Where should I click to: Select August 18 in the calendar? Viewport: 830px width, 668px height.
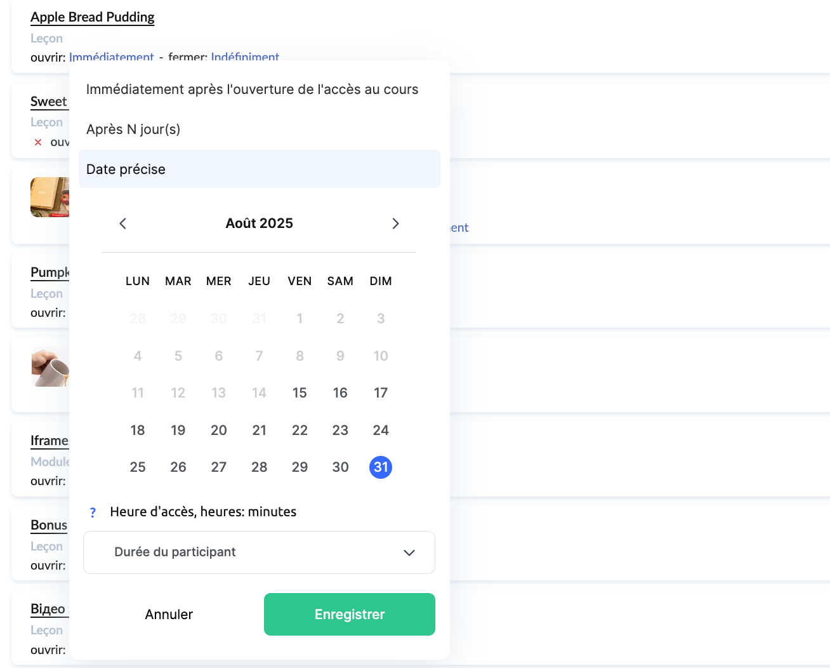click(x=138, y=431)
